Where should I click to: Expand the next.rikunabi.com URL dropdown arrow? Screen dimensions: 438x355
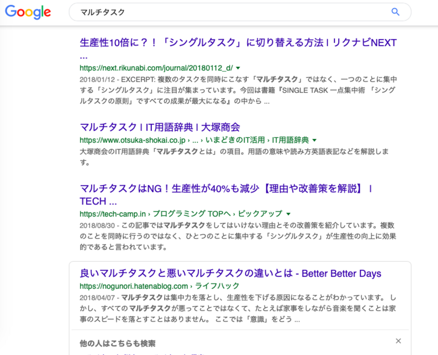click(238, 68)
